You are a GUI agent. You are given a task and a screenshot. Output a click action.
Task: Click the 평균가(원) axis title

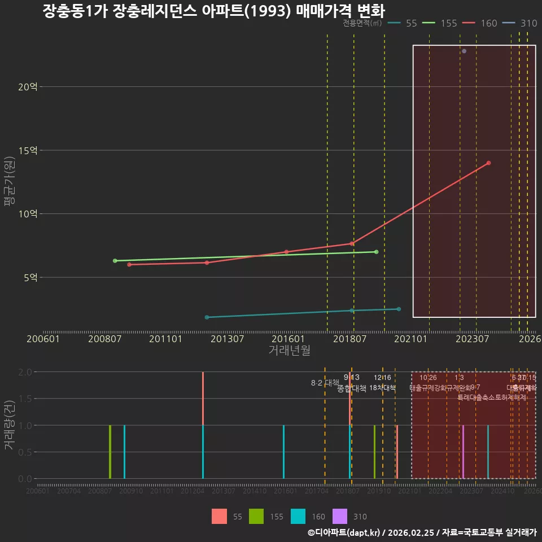pos(10,181)
